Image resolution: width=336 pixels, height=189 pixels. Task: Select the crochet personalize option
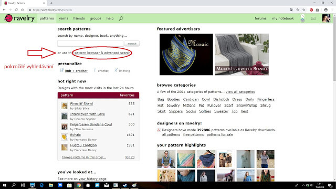(x=101, y=70)
